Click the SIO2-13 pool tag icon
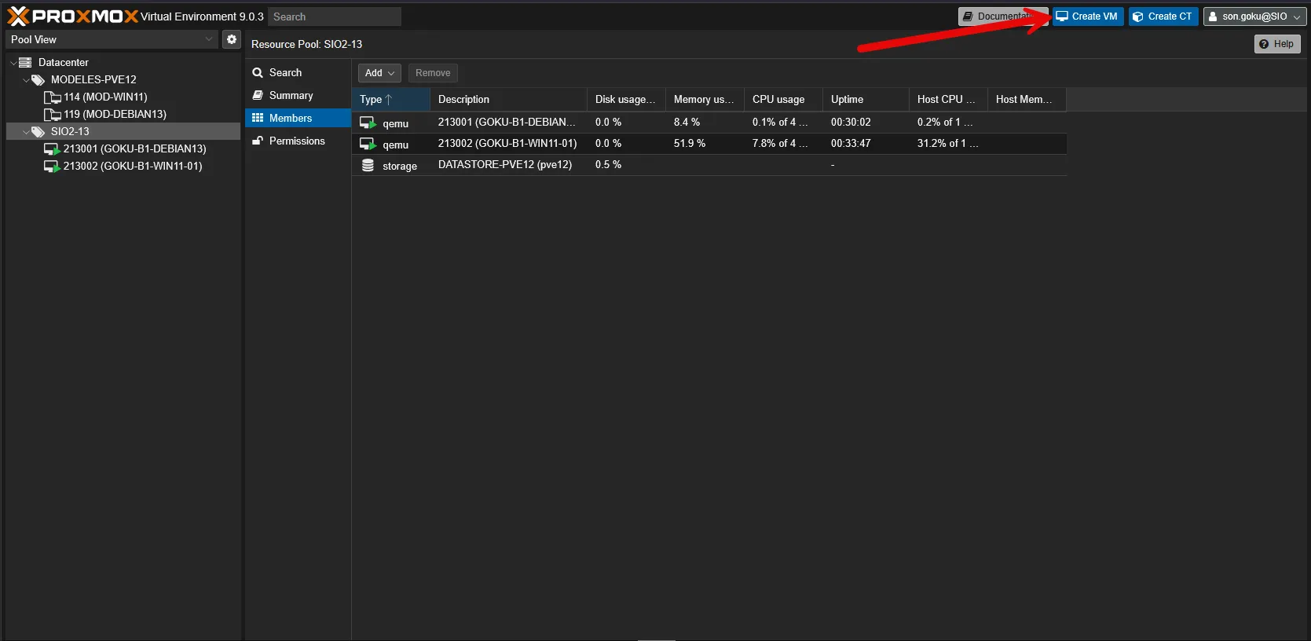1311x641 pixels. pyautogui.click(x=38, y=132)
